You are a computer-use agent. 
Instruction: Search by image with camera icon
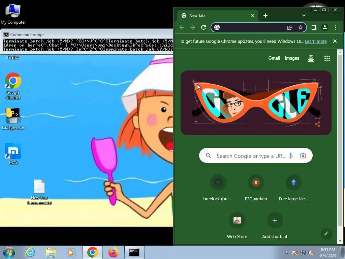(x=303, y=156)
